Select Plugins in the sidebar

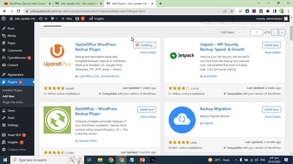click(x=17, y=82)
